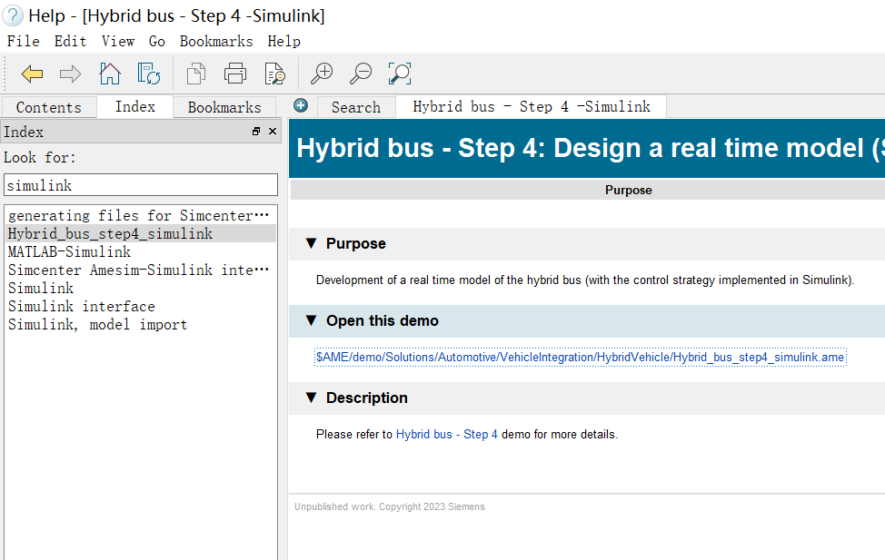The width and height of the screenshot is (885, 560).
Task: Click the Zoom in magnifier icon
Action: click(x=321, y=74)
